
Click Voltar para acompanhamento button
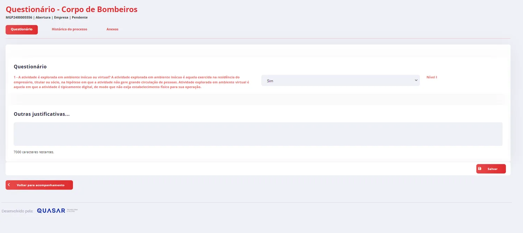tap(39, 185)
